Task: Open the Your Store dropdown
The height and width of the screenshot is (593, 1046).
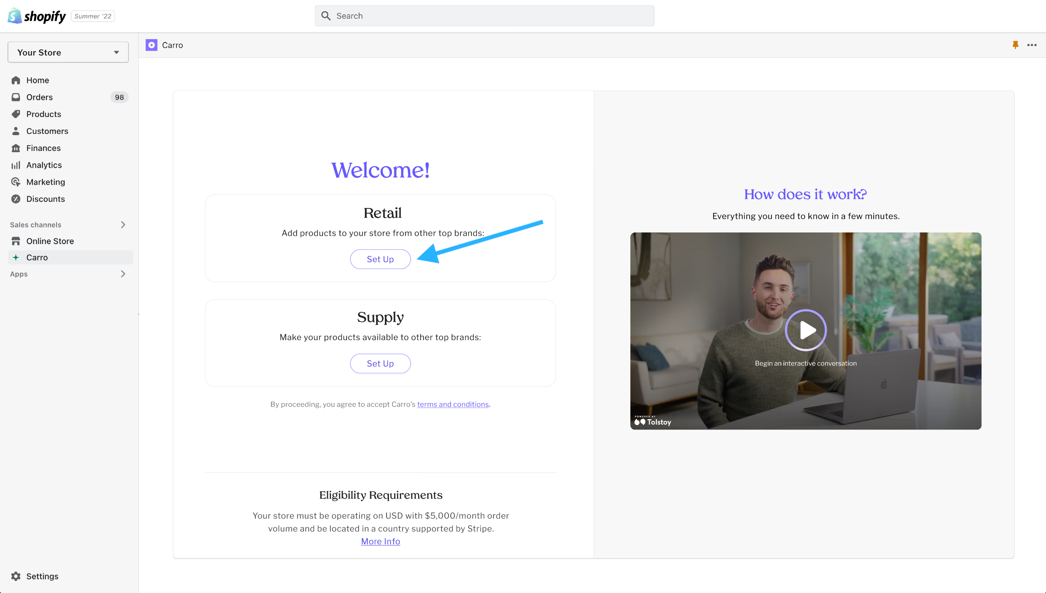Action: coord(68,52)
